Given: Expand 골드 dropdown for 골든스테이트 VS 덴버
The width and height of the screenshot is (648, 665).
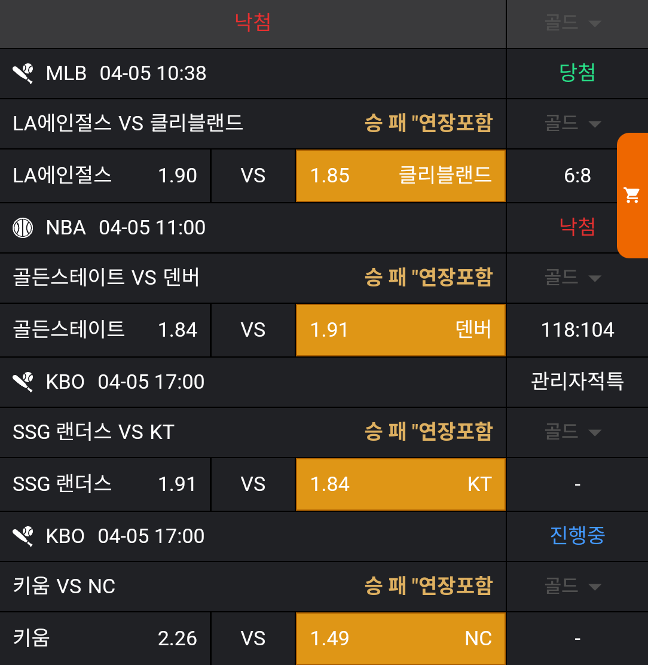Looking at the screenshot, I should point(572,278).
